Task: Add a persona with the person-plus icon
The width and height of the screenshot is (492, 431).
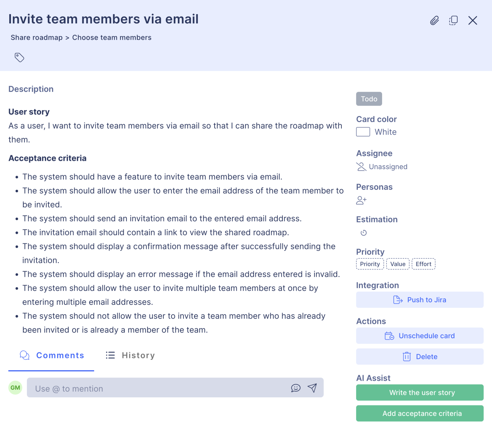Action: [x=361, y=200]
